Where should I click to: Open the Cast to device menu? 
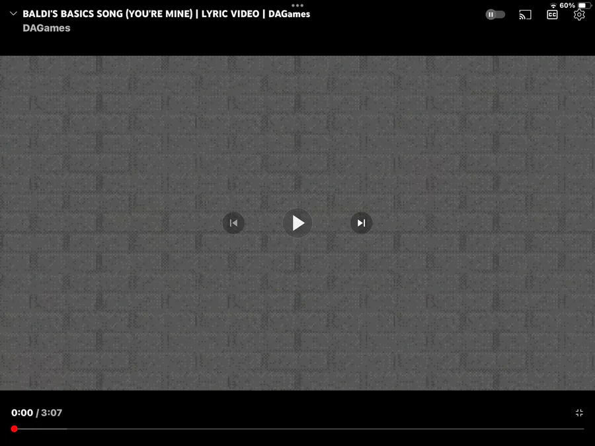[525, 15]
